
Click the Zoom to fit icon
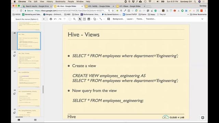[x=70, y=19]
